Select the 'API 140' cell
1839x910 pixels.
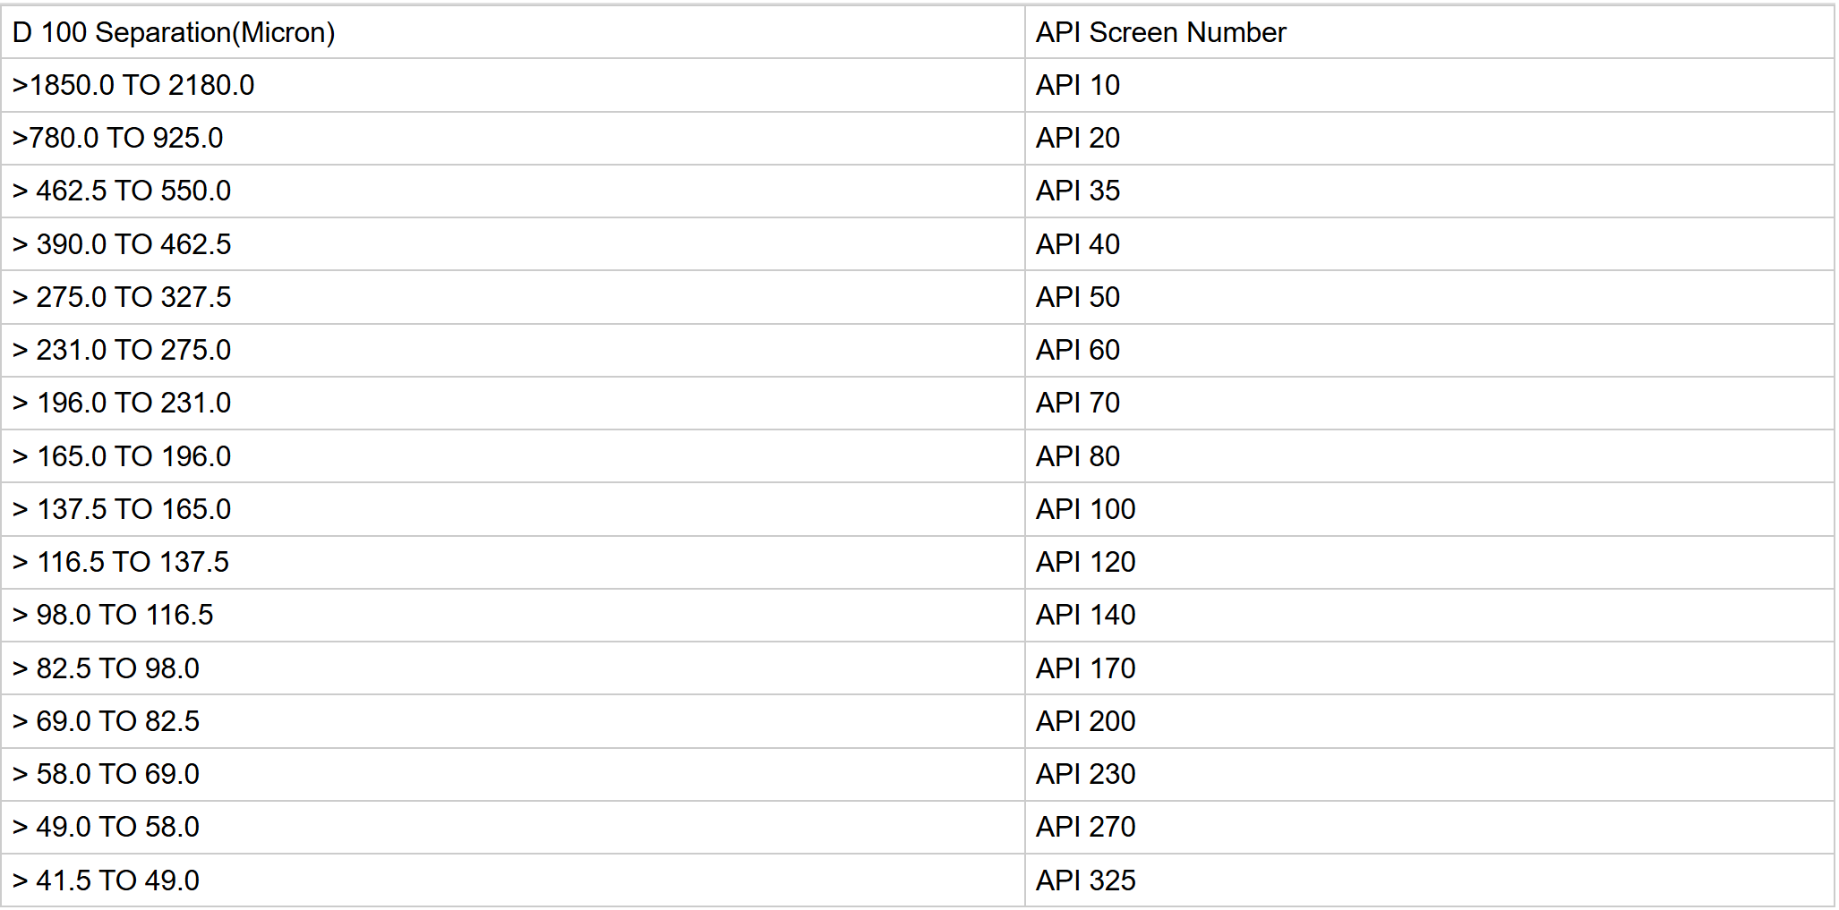pyautogui.click(x=1085, y=616)
